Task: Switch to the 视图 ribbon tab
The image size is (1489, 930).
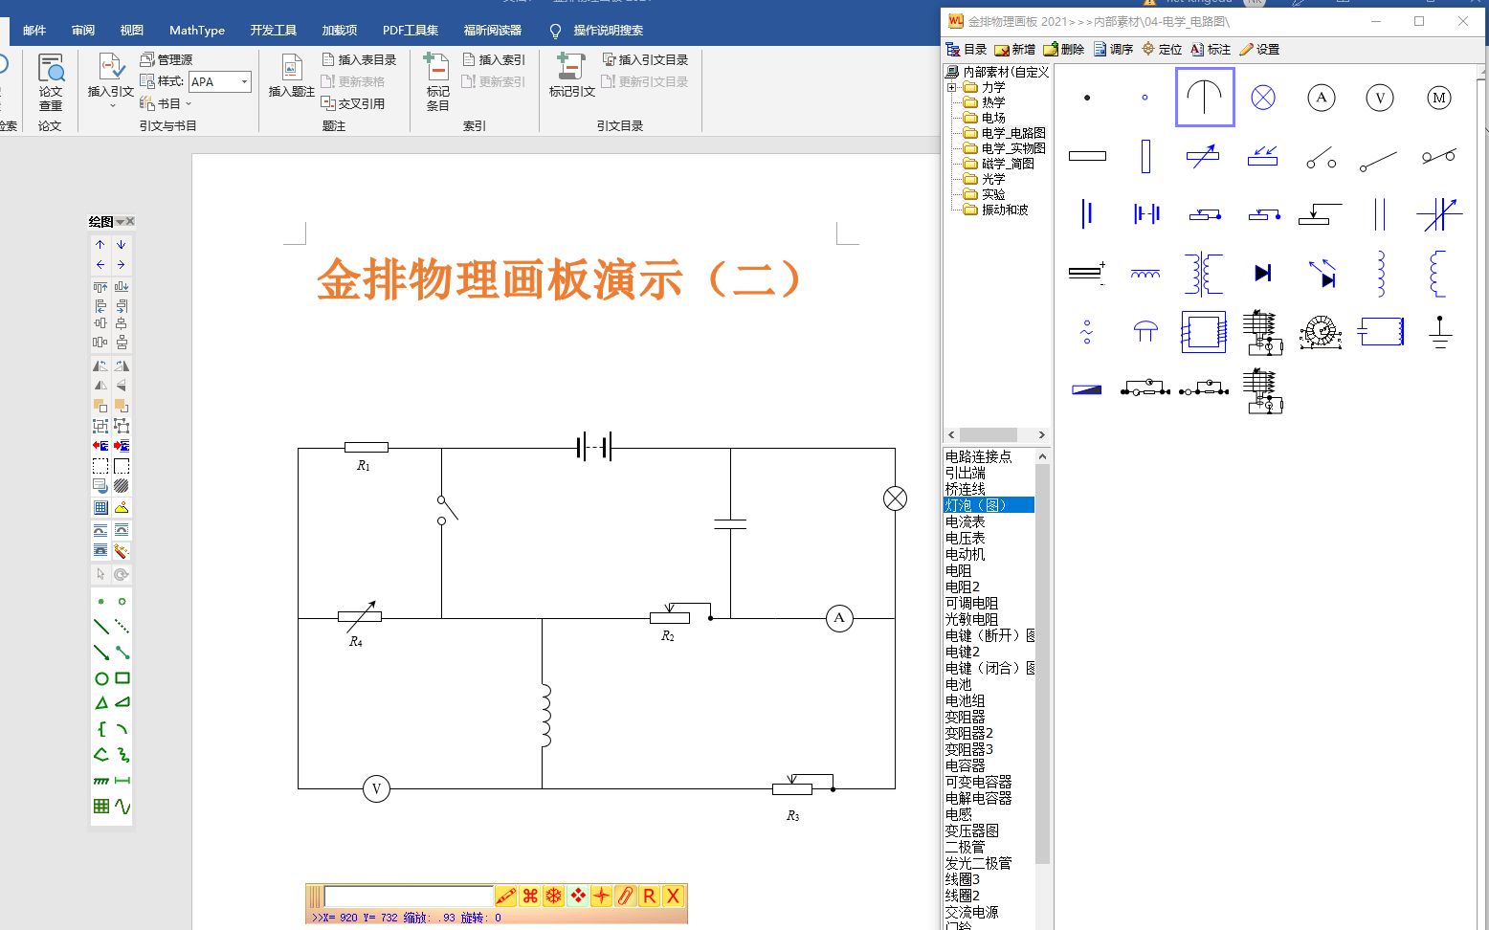Action: 132,31
